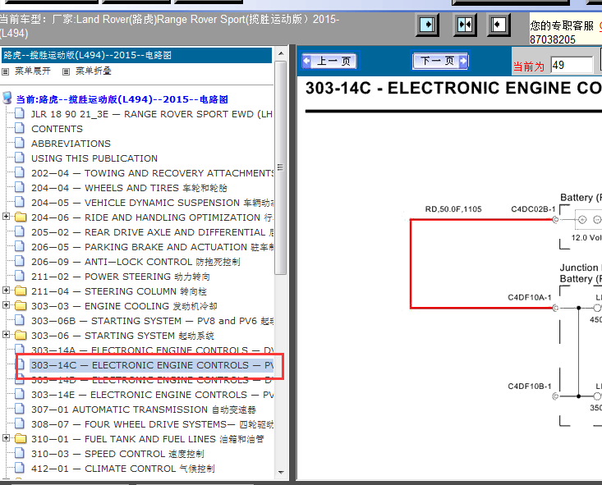
Task: Click the expand-right-panel arrow icon
Action: (427, 25)
